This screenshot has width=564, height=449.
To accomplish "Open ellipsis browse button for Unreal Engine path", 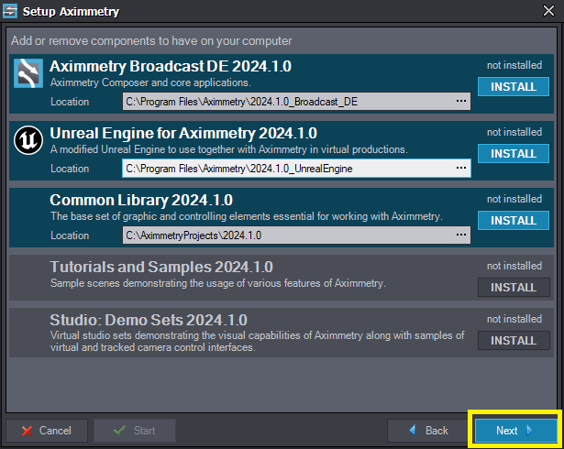I will pyautogui.click(x=460, y=169).
